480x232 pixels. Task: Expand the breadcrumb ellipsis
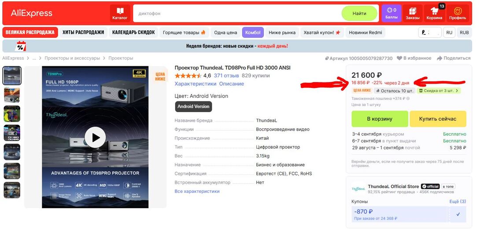34,58
